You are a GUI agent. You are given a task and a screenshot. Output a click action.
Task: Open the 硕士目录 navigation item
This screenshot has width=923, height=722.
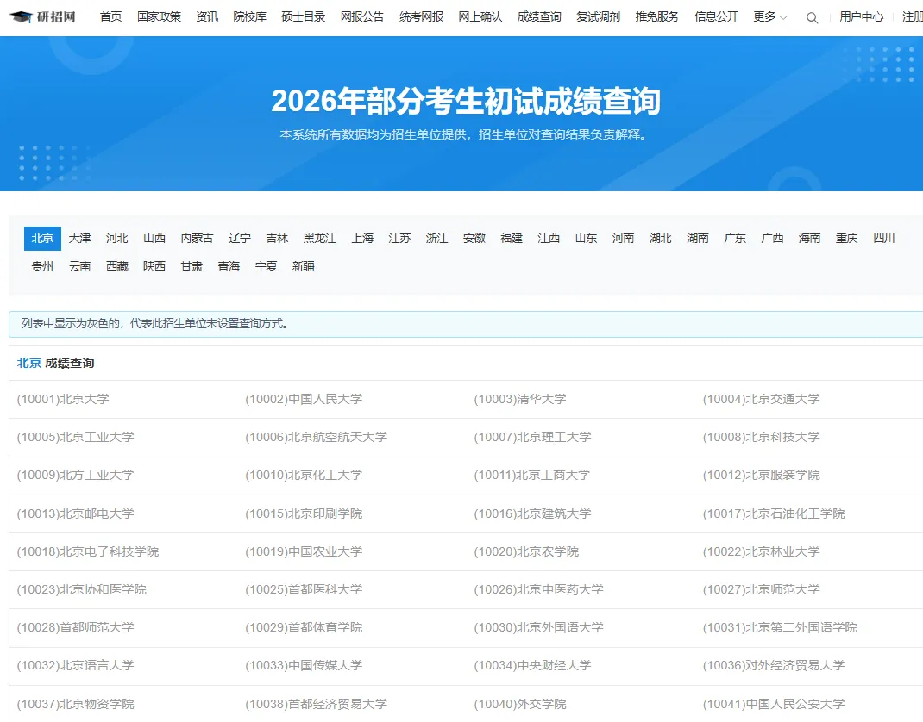pyautogui.click(x=303, y=17)
